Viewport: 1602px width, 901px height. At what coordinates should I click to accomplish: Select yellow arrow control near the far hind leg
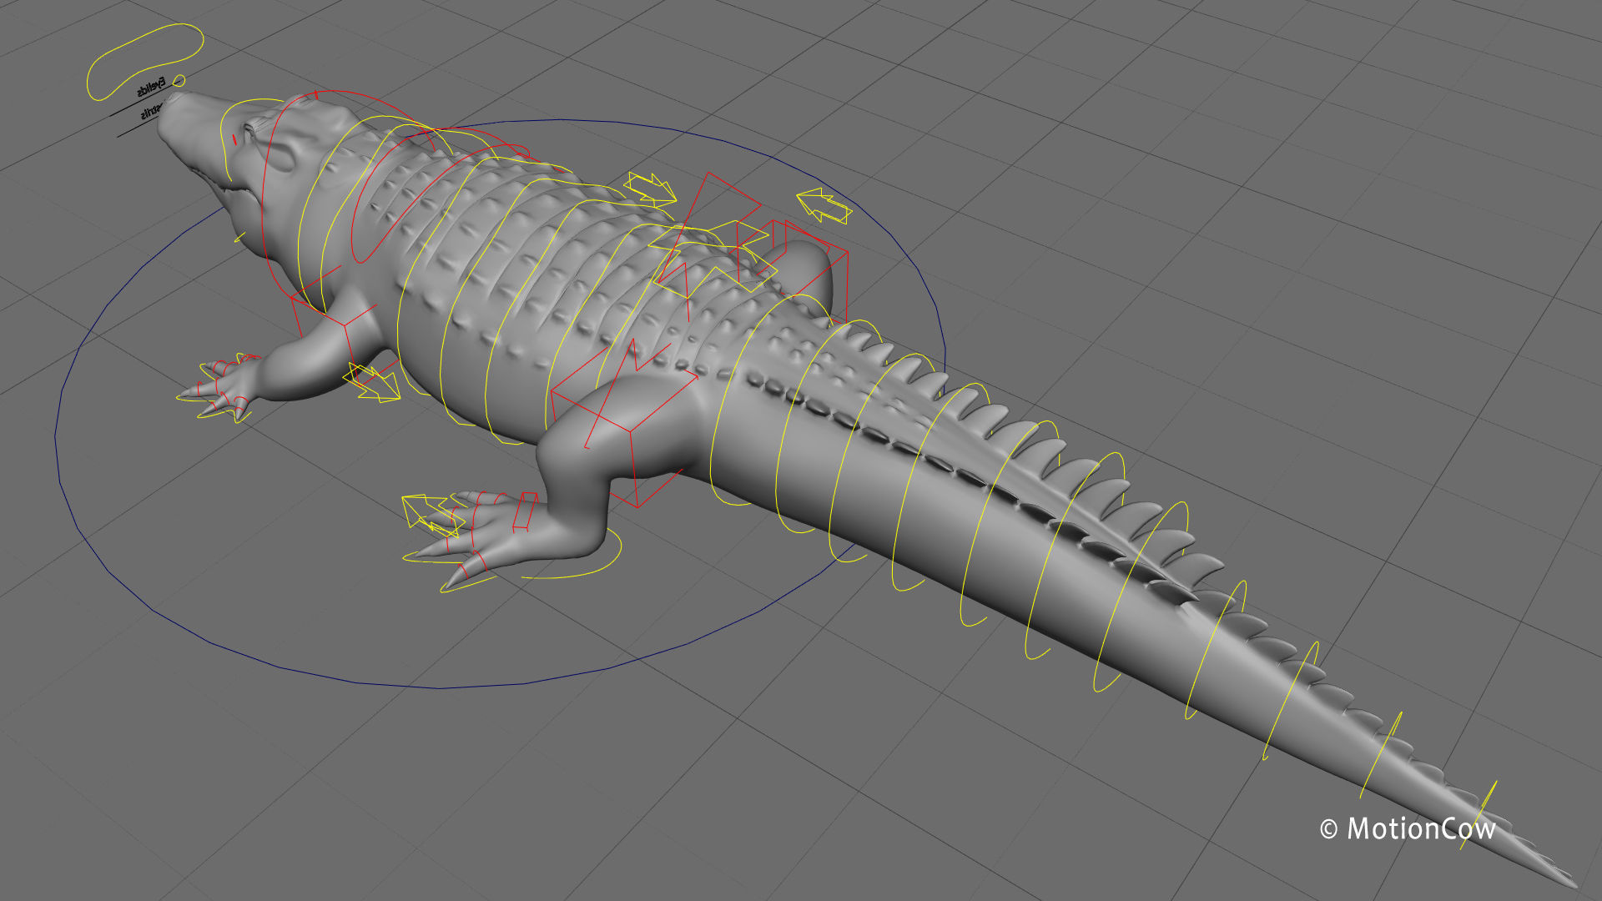pyautogui.click(x=824, y=206)
